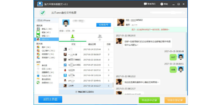Select the notes attachments icon

coord(38,79)
